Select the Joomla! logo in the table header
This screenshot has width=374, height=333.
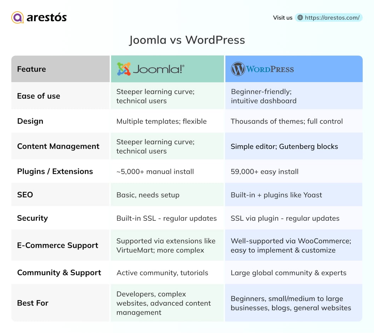point(149,68)
